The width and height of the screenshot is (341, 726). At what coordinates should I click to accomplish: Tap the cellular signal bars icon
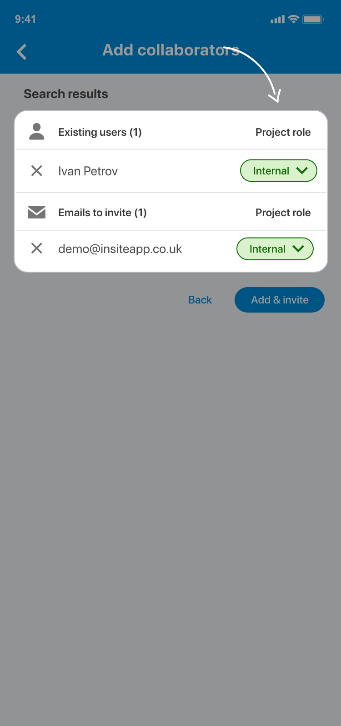pyautogui.click(x=277, y=20)
